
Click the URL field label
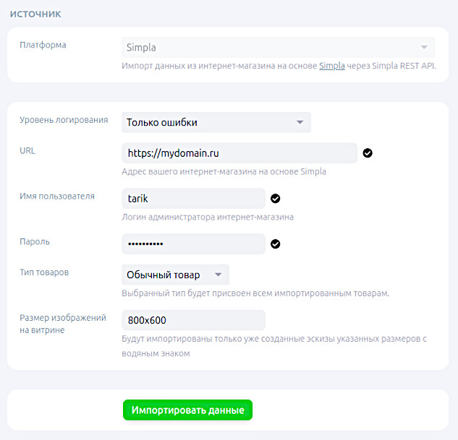click(x=27, y=150)
